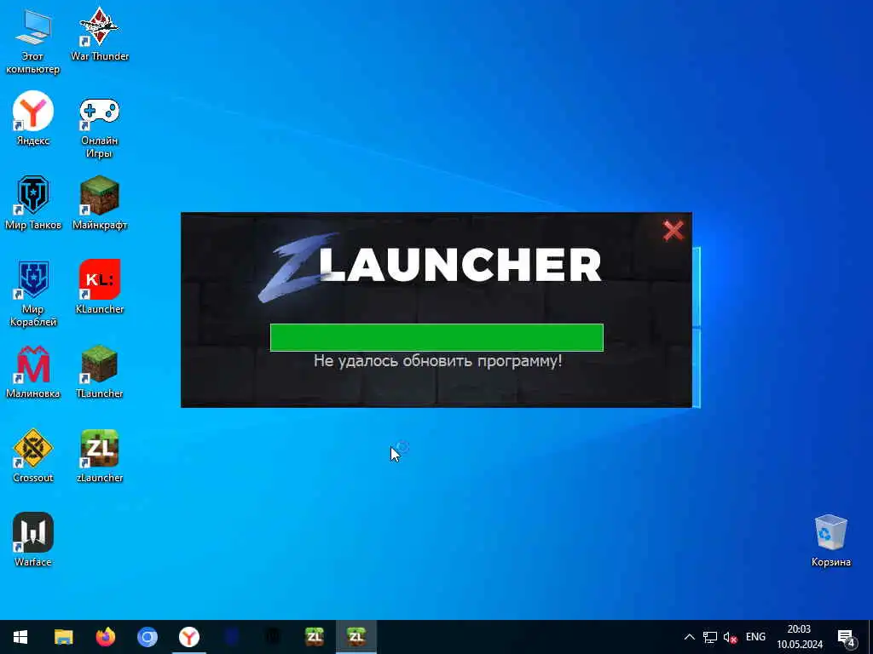Open the Windows Start menu

click(x=20, y=637)
